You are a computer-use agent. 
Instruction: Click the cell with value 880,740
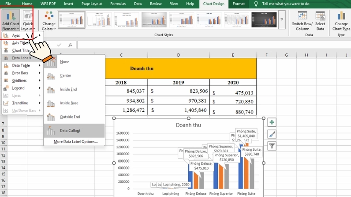tap(233, 110)
